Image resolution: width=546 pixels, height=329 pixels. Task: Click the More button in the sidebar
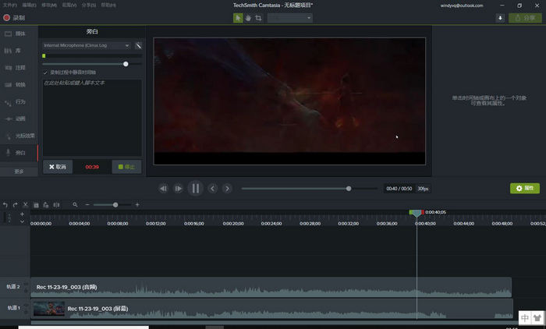pos(19,172)
